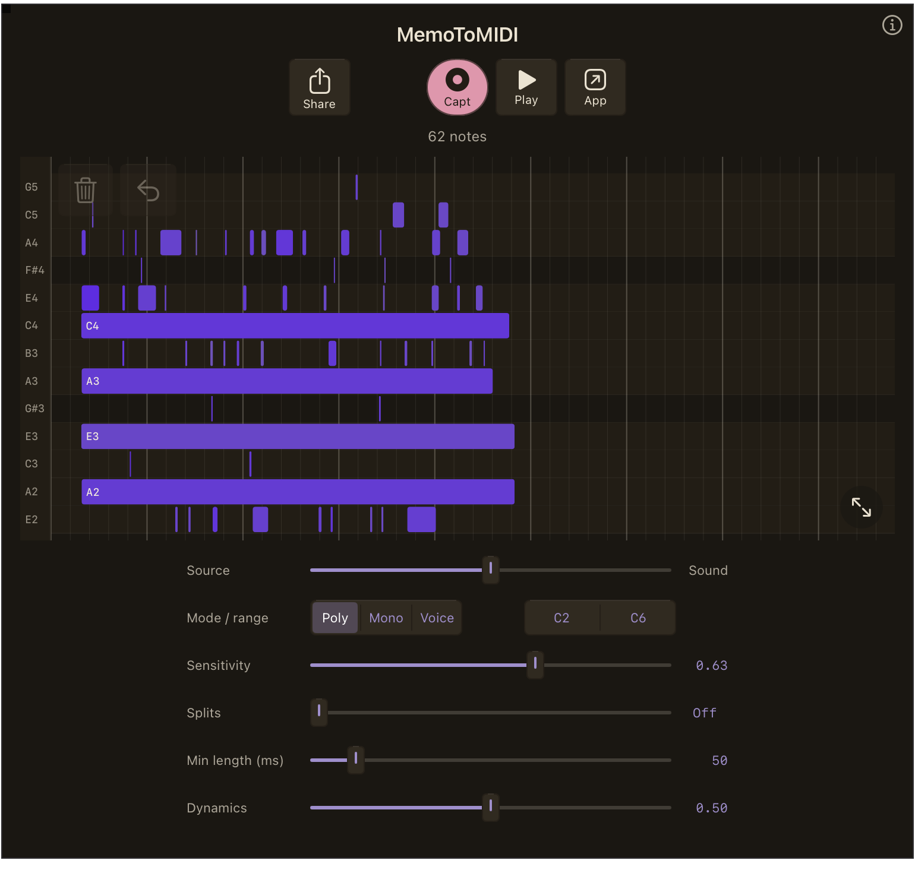Select the long C4 note bar
Screen dimensions: 915x873
295,325
